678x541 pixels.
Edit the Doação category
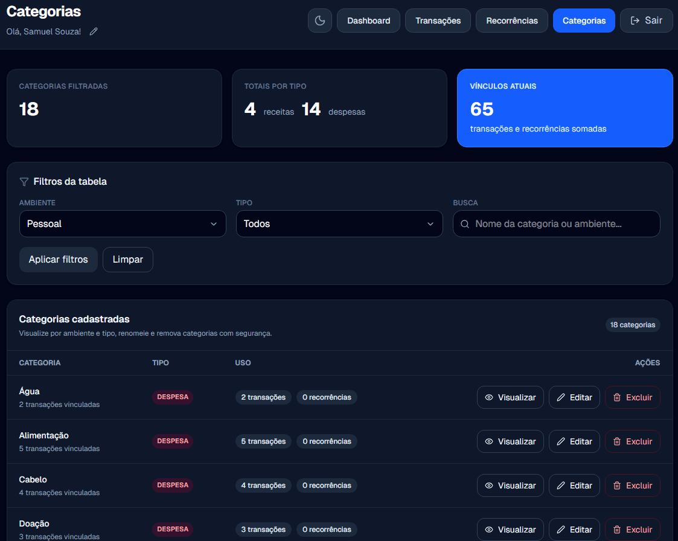[574, 530]
